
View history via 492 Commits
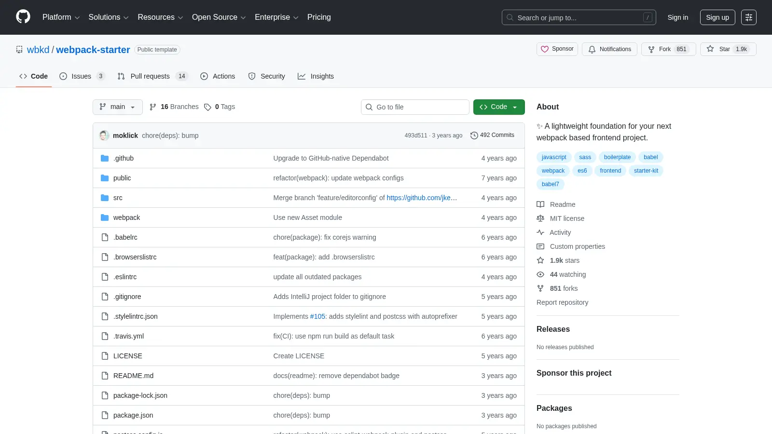pyautogui.click(x=492, y=135)
